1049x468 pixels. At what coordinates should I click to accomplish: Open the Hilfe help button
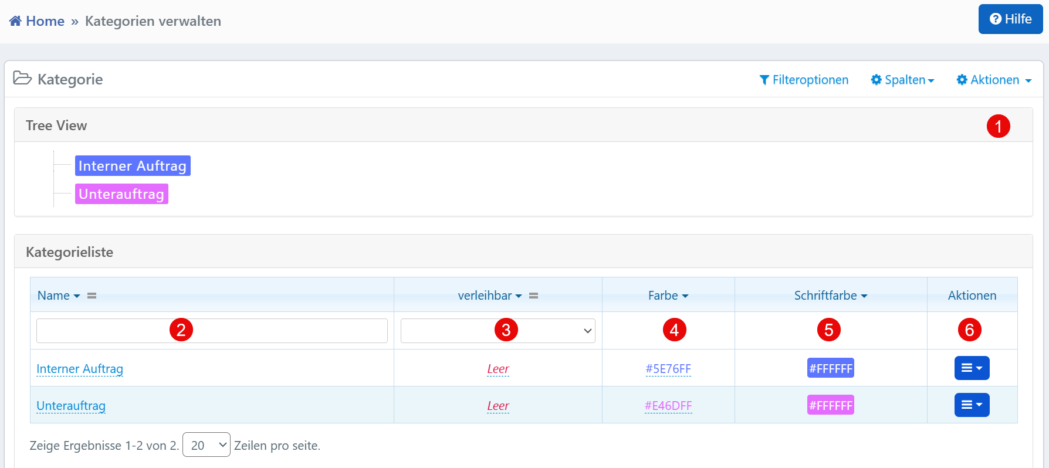(x=1010, y=19)
